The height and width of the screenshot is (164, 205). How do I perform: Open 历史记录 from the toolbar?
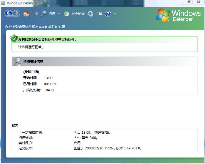point(78,14)
